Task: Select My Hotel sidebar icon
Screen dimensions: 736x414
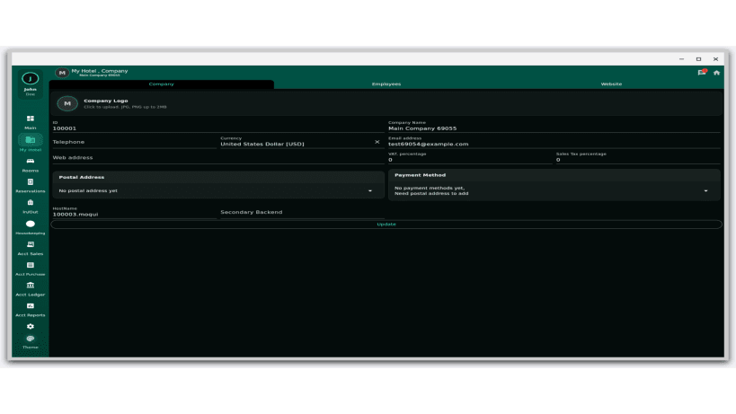Action: (30, 140)
